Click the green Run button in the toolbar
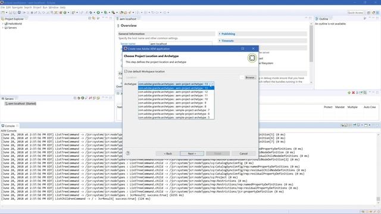Viewport: 381px width, 214px height. (98, 12)
